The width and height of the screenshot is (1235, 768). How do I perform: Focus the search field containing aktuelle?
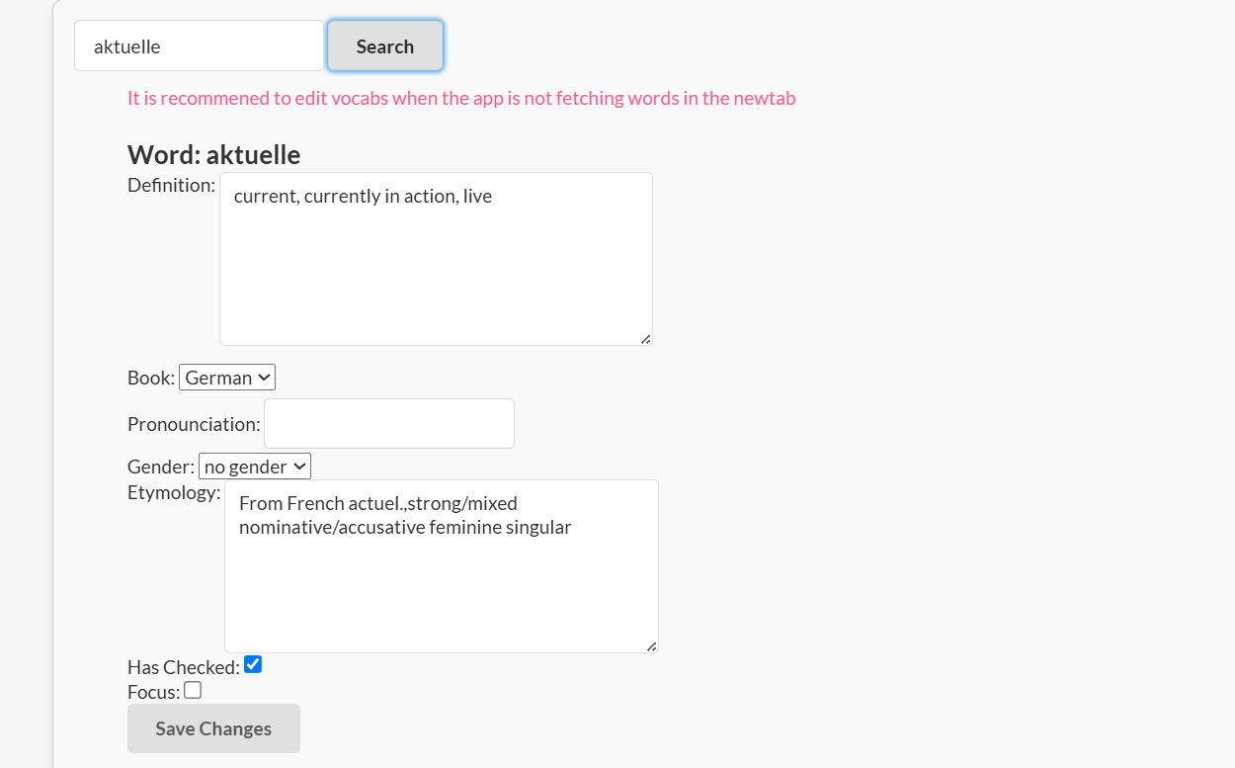click(199, 46)
